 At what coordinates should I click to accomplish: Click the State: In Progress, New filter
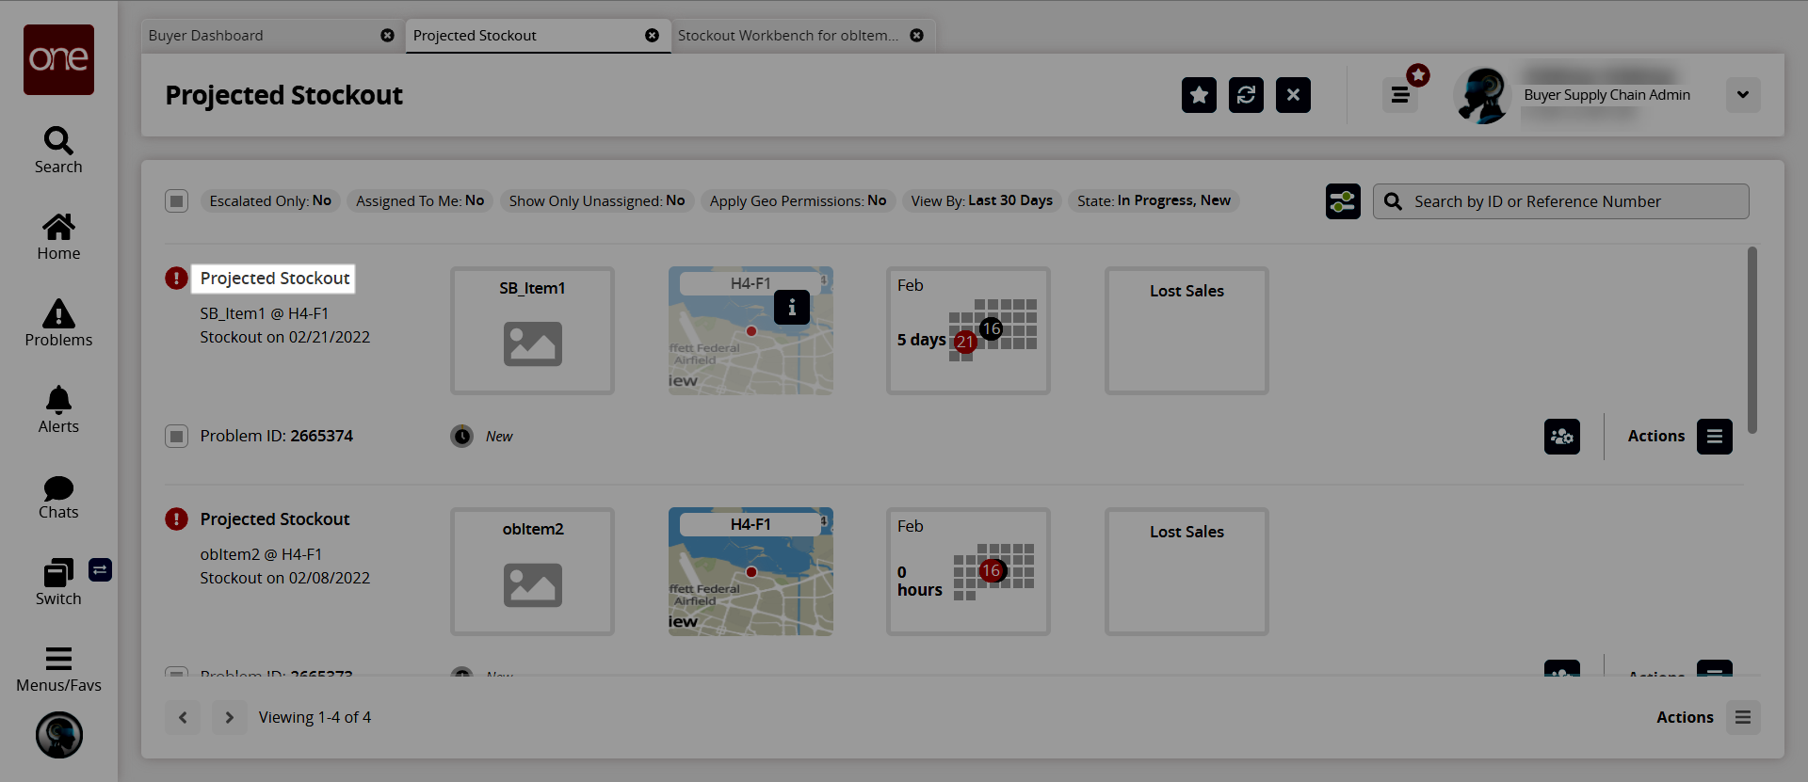click(x=1154, y=201)
